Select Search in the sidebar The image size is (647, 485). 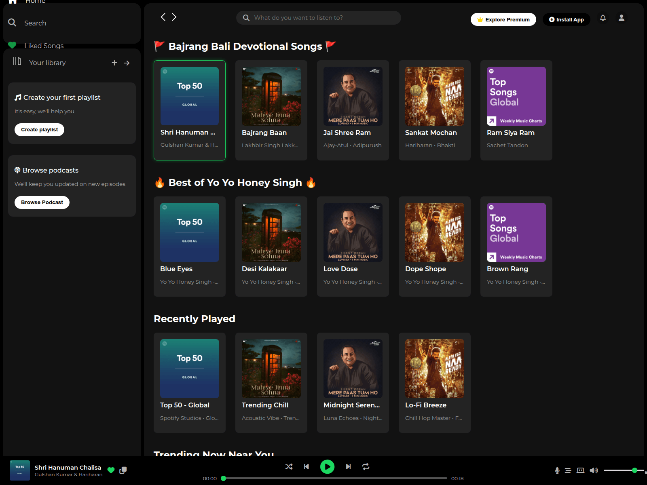click(35, 23)
